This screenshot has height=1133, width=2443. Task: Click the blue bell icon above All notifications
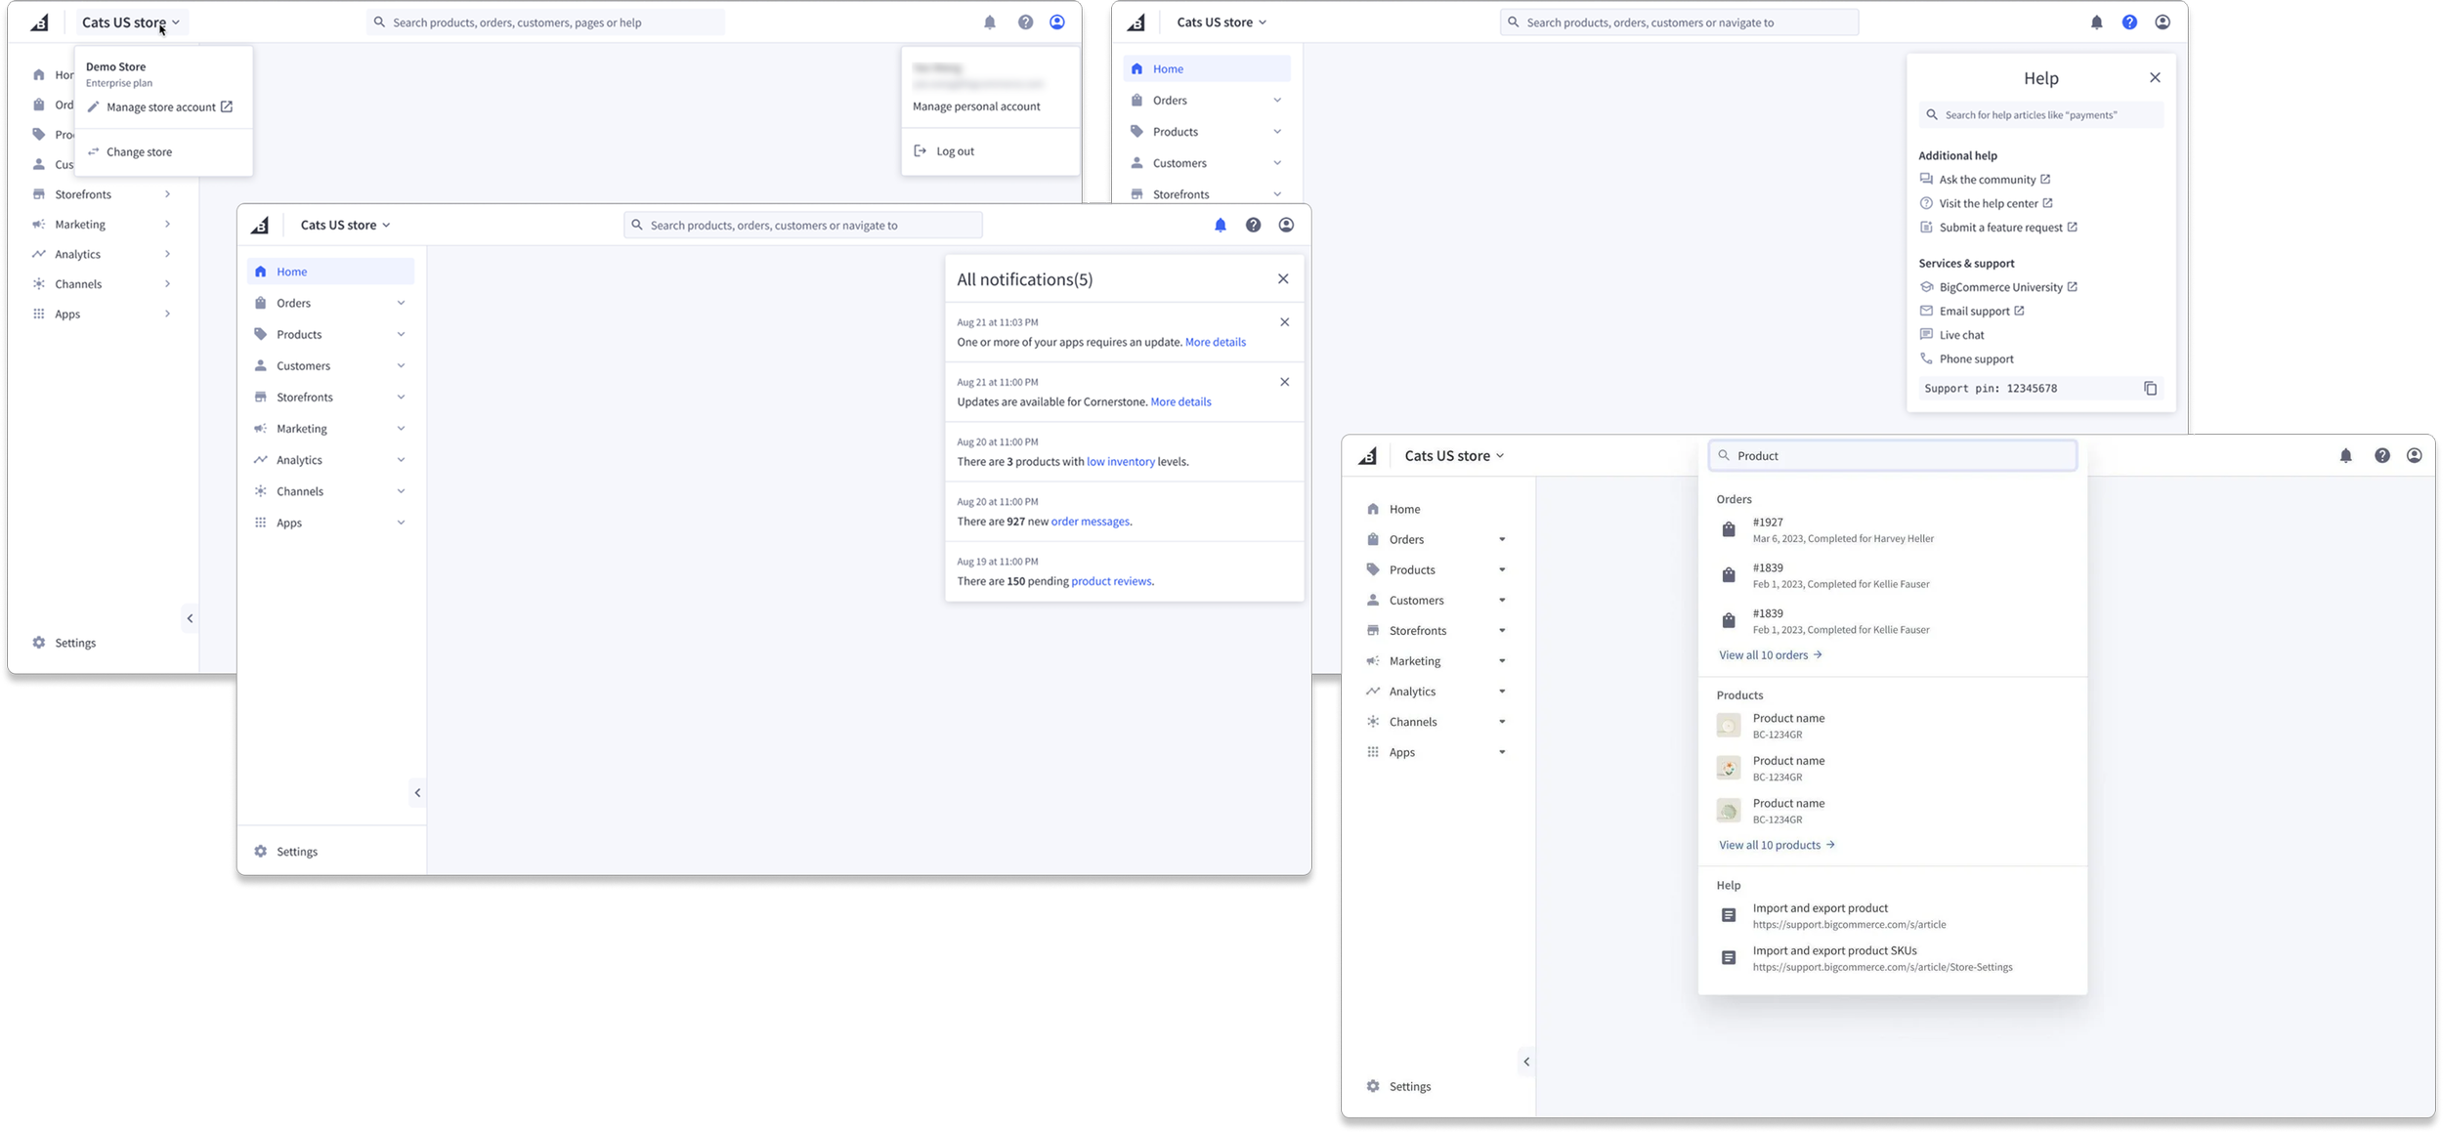pos(1220,226)
